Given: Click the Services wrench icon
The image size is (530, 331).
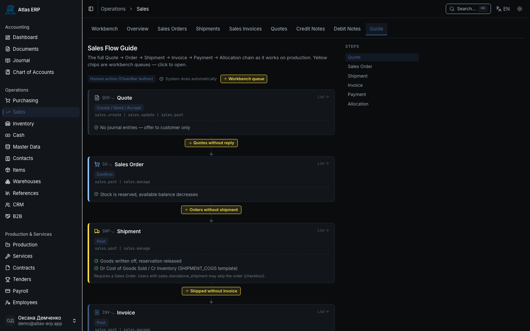Looking at the screenshot, I should pyautogui.click(x=8, y=256).
